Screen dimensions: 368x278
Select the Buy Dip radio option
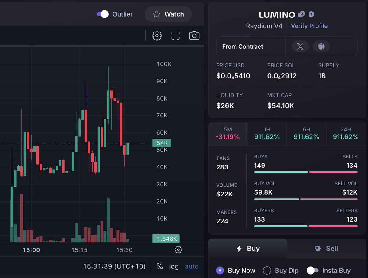pyautogui.click(x=267, y=270)
